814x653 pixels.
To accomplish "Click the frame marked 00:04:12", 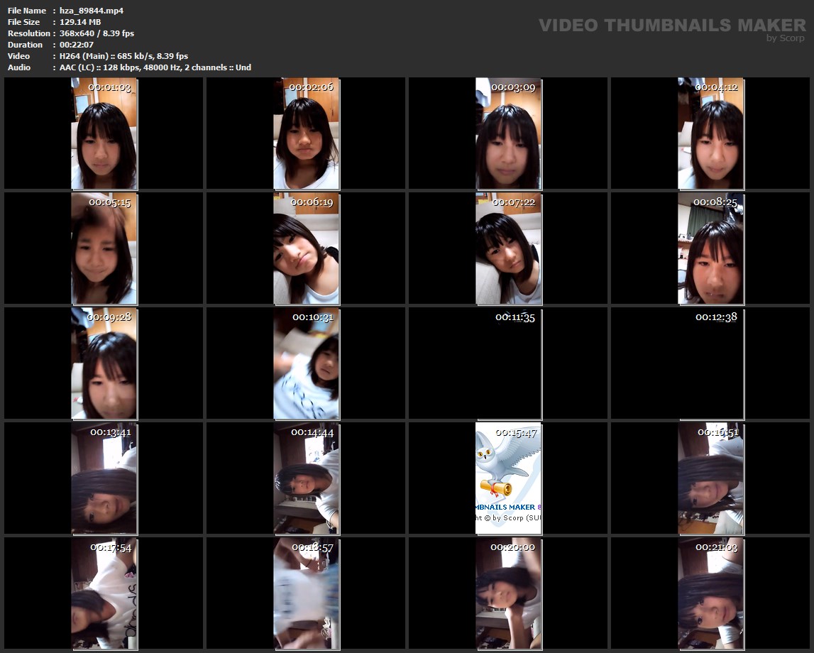I will tap(710, 133).
